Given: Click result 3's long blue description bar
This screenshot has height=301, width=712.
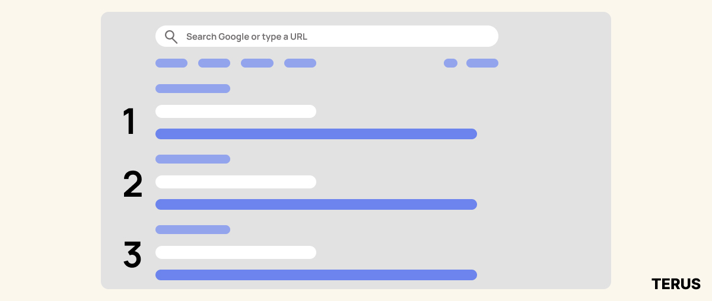Looking at the screenshot, I should [316, 275].
